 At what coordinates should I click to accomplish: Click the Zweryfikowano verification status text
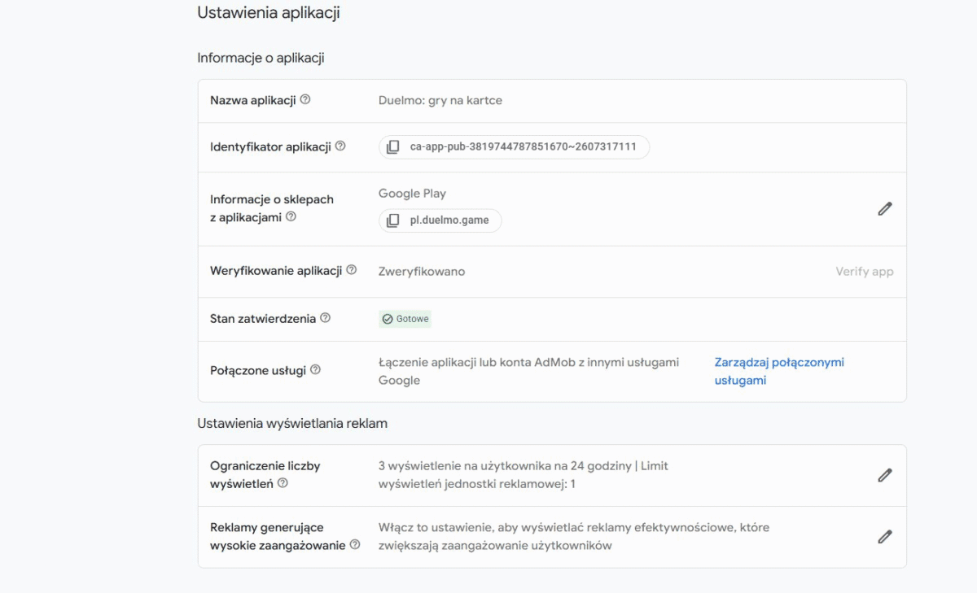point(422,272)
